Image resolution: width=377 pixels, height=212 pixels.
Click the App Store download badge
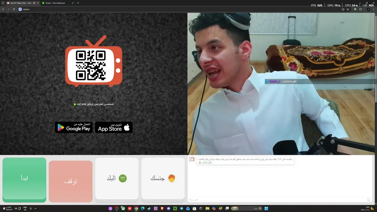(x=114, y=127)
